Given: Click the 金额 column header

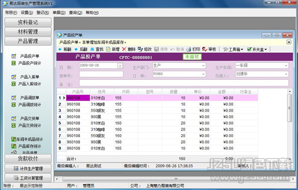Looking at the screenshot, I should (x=222, y=92).
